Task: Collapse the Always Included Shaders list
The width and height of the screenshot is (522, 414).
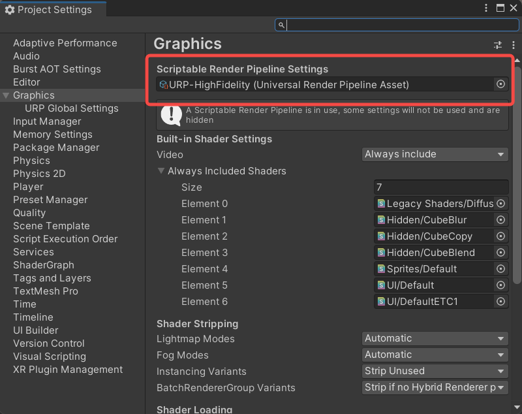Action: [161, 171]
